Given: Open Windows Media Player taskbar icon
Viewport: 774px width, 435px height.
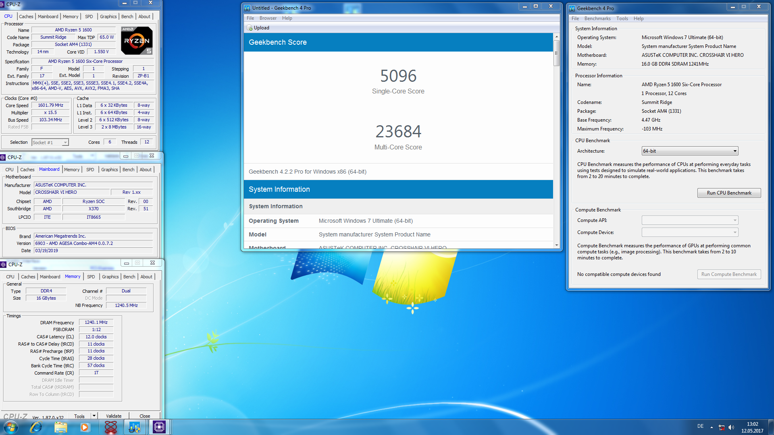Looking at the screenshot, I should click(85, 427).
